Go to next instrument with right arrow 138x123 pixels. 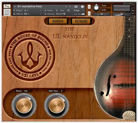click(70, 7)
